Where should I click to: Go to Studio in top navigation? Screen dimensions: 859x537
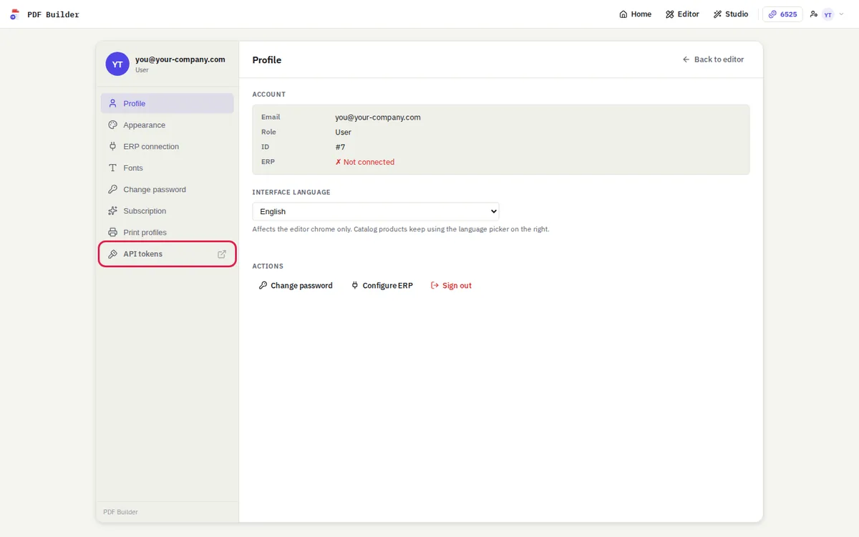click(730, 14)
